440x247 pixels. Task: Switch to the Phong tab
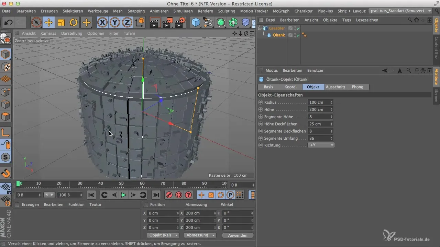pyautogui.click(x=357, y=87)
